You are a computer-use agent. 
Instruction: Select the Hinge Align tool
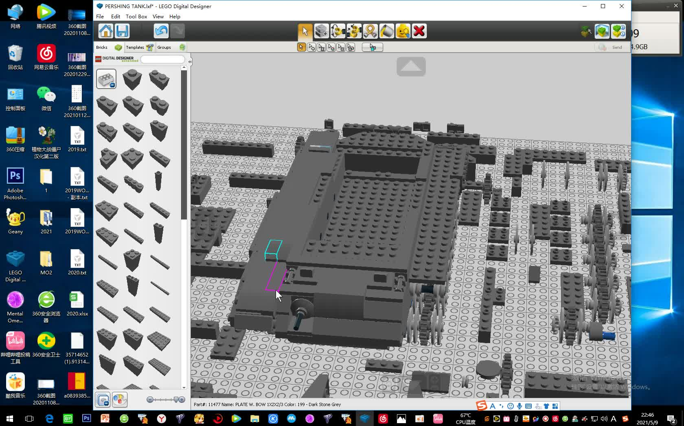coord(354,31)
